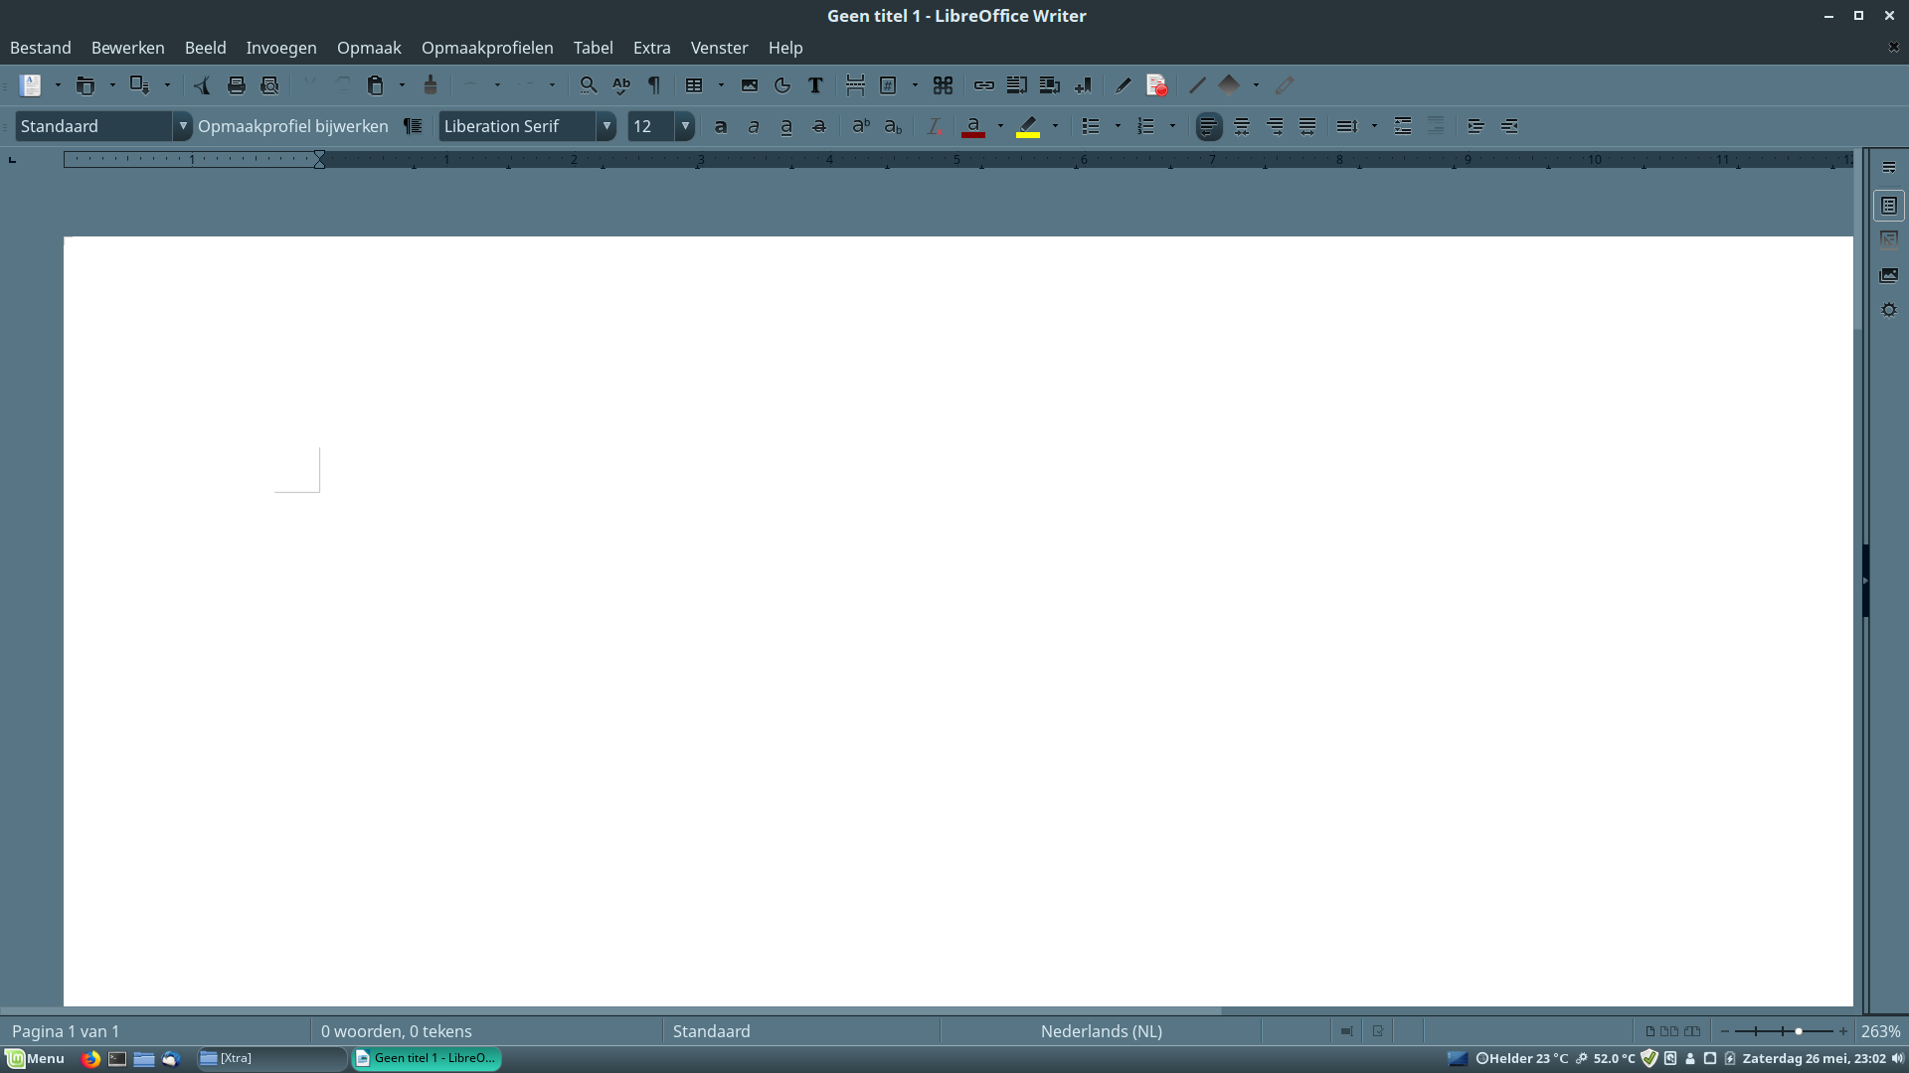Screen dimensions: 1909x1073
Task: Toggle superscript formatting
Action: point(861,126)
